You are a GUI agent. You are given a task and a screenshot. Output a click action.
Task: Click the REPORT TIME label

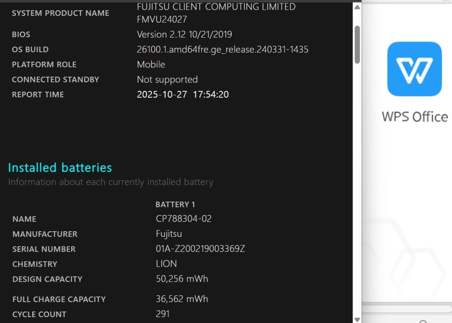point(38,94)
